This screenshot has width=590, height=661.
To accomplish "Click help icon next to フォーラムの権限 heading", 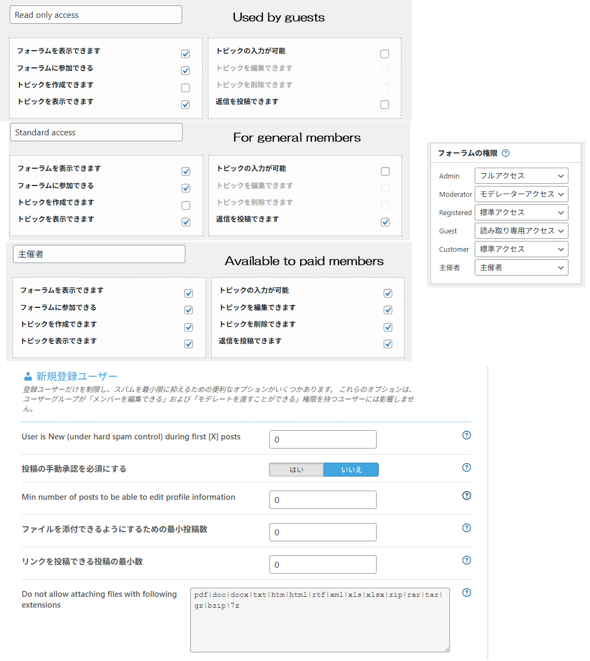I will pyautogui.click(x=505, y=153).
